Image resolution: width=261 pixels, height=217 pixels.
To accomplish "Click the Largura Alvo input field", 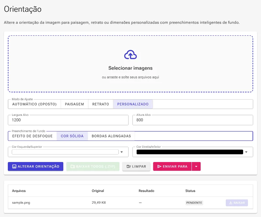I will click(x=68, y=120).
